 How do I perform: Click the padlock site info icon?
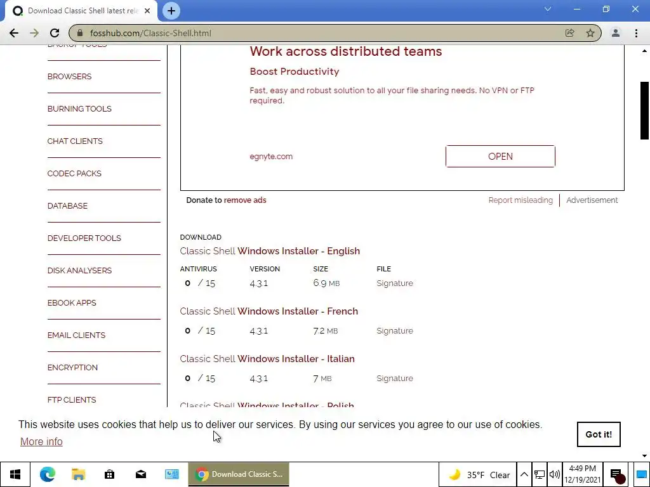pos(80,33)
